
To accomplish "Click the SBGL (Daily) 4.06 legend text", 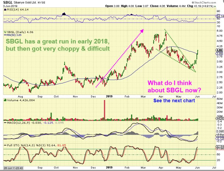I will (20, 32).
